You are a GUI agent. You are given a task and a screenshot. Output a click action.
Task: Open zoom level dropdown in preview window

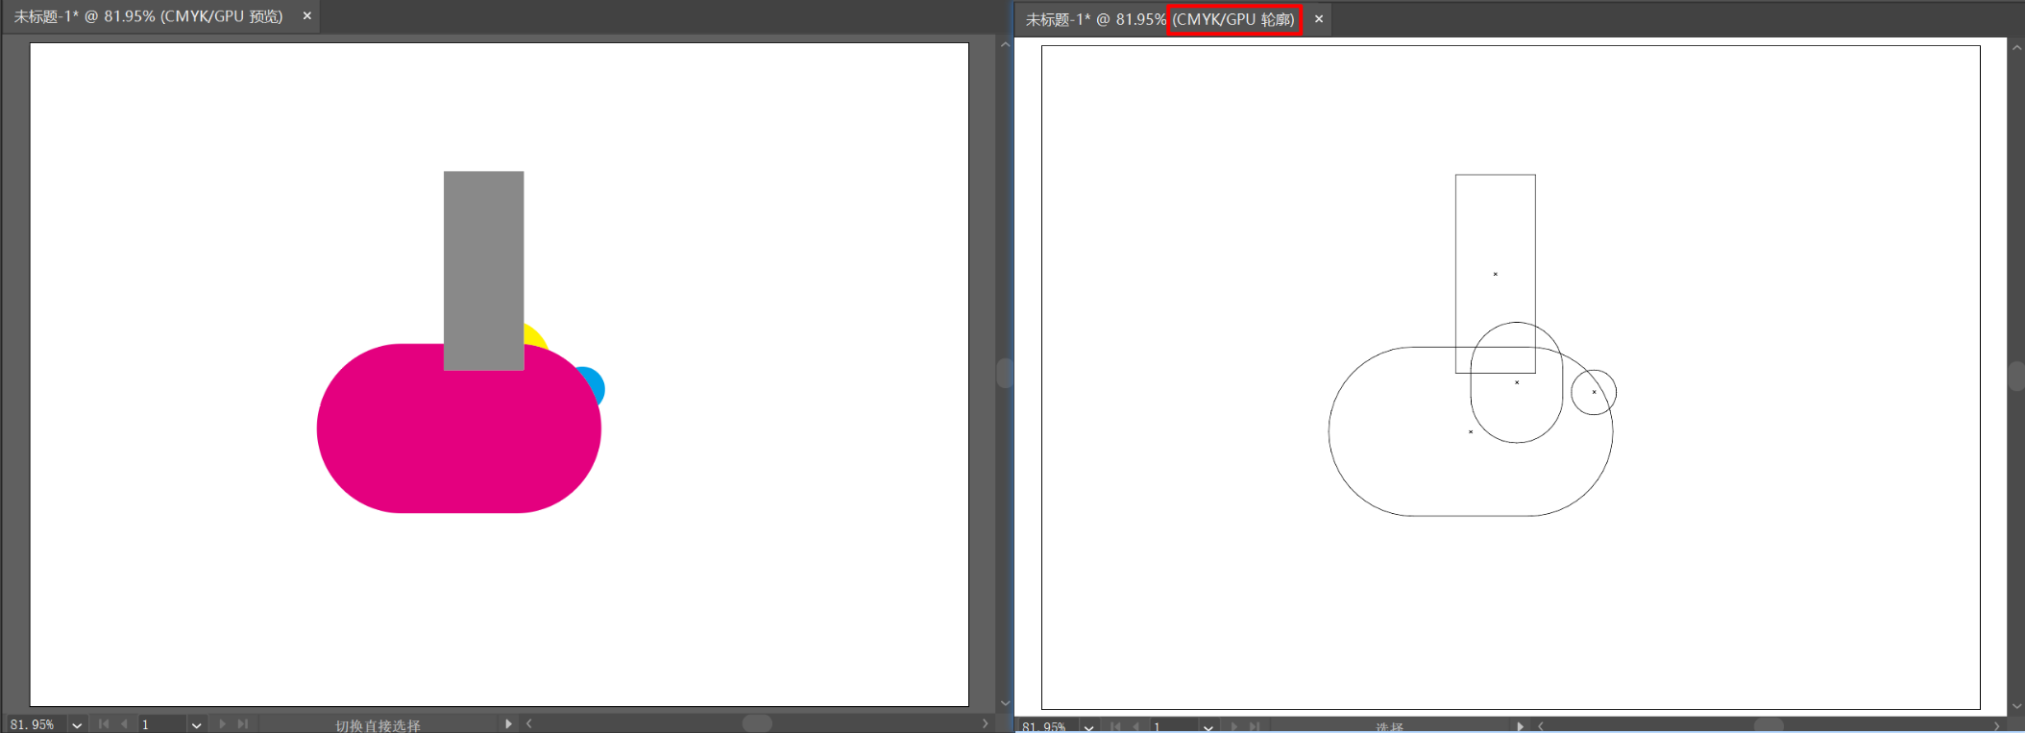(x=77, y=724)
